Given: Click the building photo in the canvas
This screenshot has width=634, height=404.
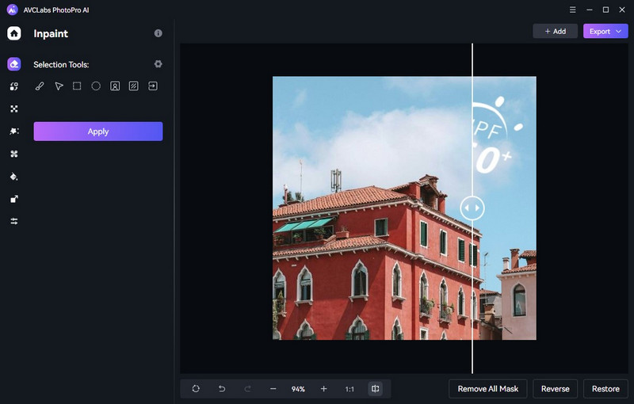Looking at the screenshot, I should [x=404, y=208].
